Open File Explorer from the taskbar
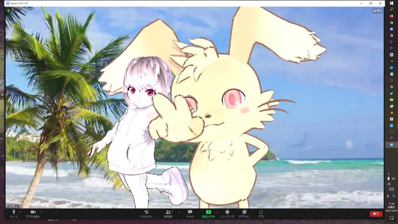 point(391,100)
